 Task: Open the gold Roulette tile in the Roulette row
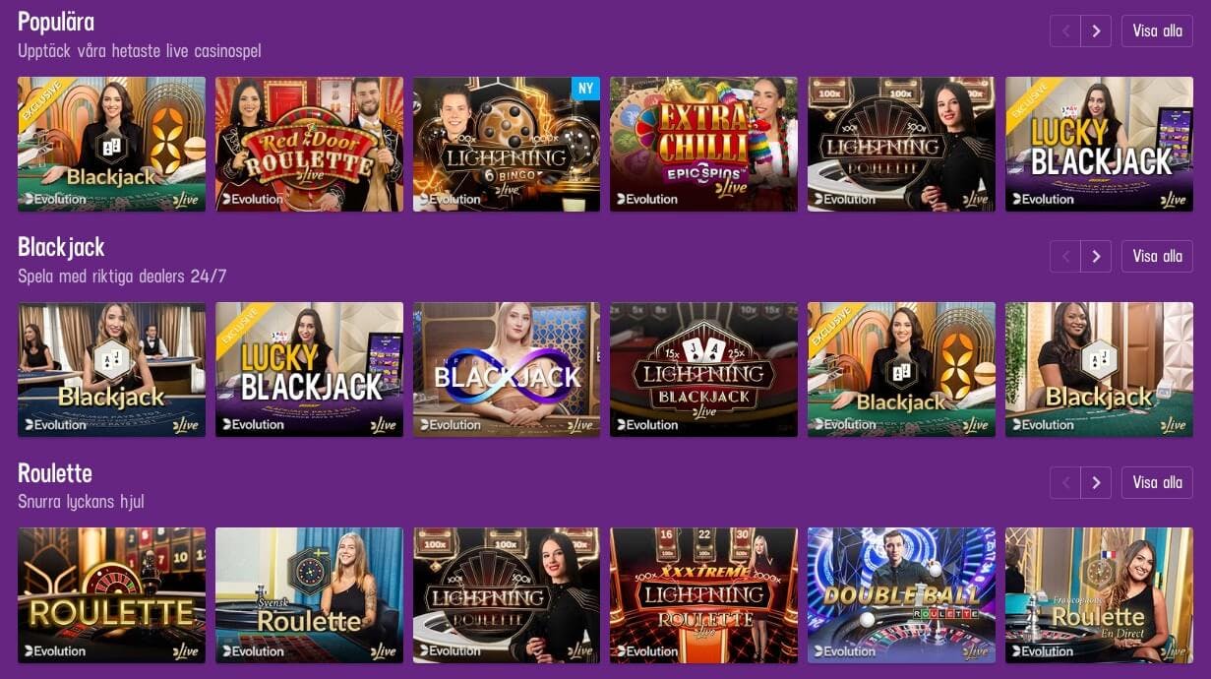coord(111,595)
